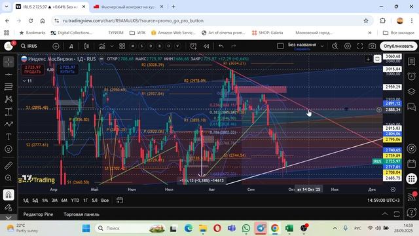Select the 5Д date range
Screen dimensions: 419x236
point(35,200)
